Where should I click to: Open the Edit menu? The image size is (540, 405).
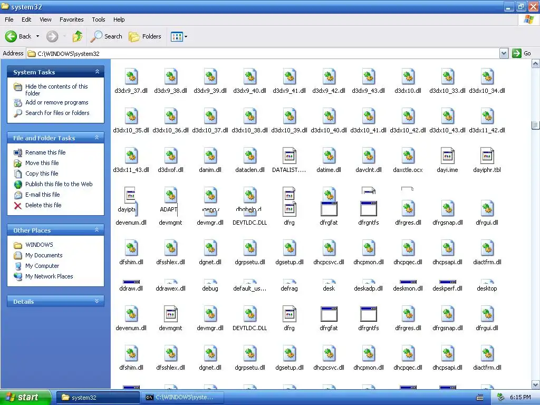[x=26, y=20]
